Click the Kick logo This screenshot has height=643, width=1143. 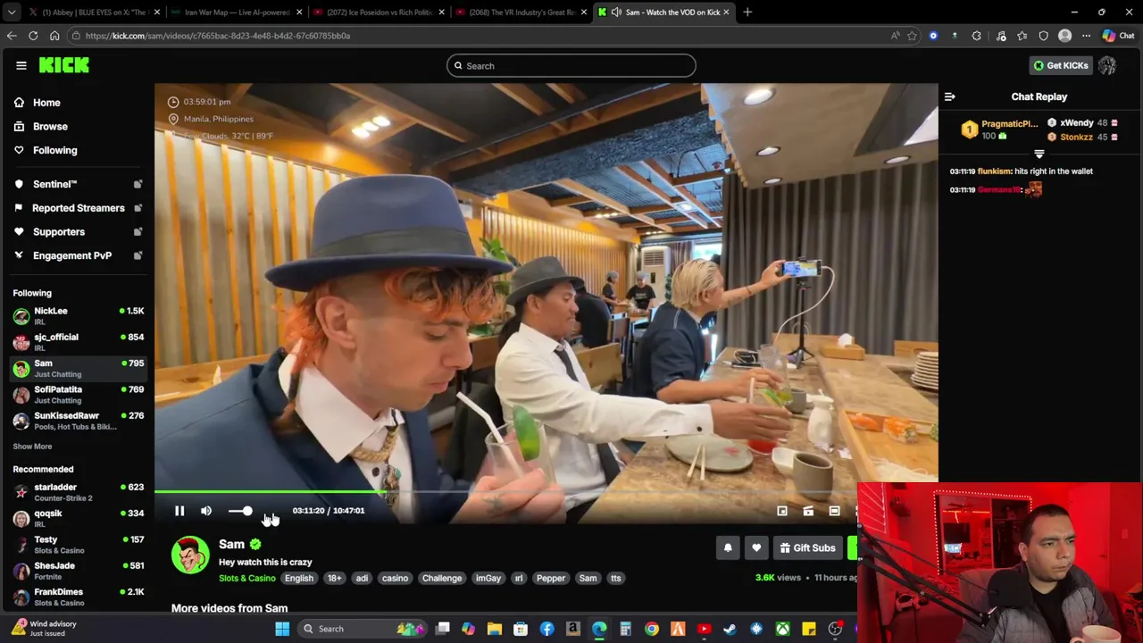(x=64, y=65)
